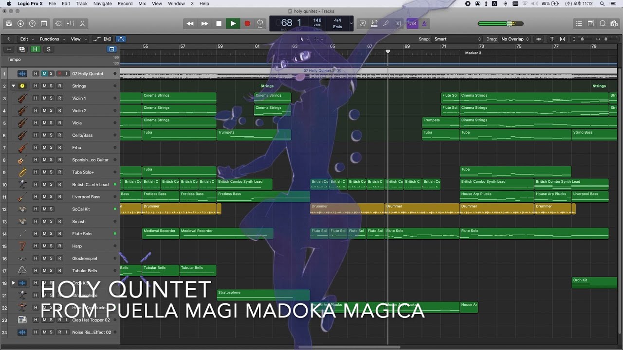
Task: Add a new track with plus button
Action: [9, 49]
